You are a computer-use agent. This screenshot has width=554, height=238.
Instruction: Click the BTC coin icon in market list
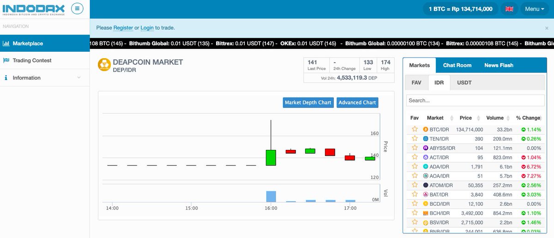click(x=426, y=130)
